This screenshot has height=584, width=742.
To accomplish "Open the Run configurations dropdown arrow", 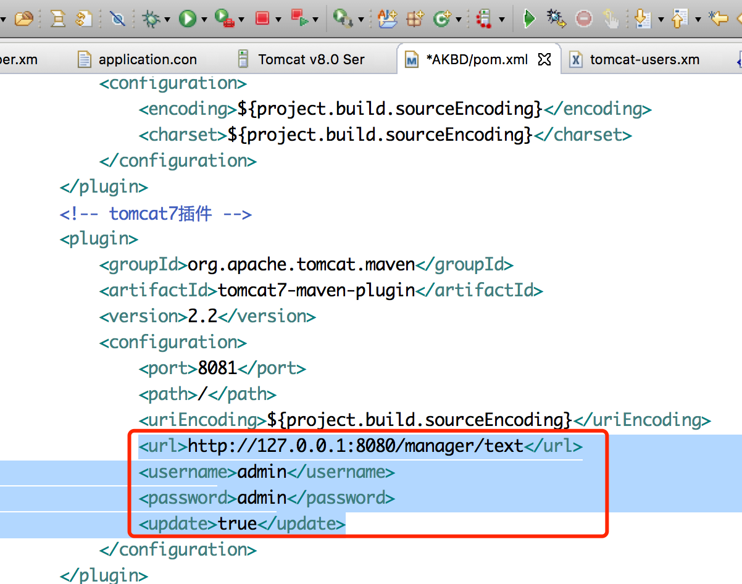I will coord(205,20).
